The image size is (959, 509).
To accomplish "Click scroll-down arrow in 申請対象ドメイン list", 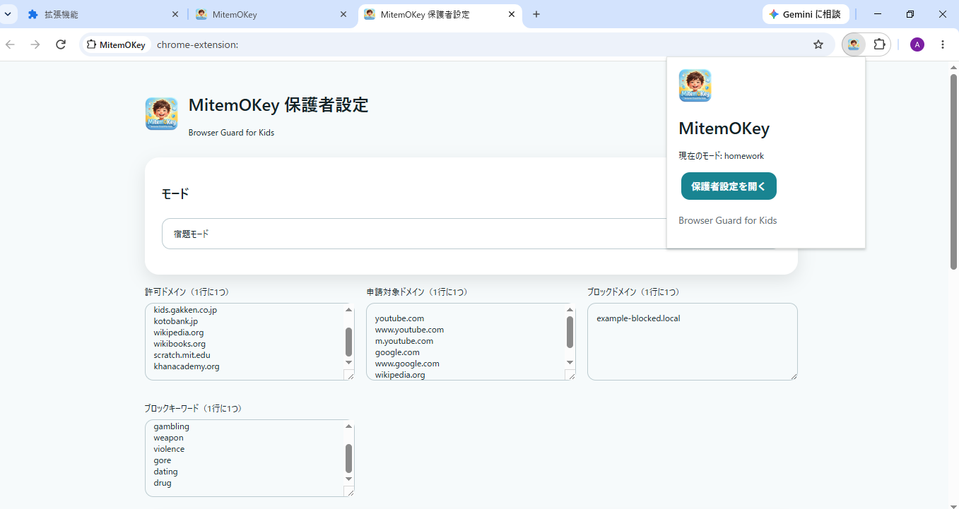I will pos(570,362).
